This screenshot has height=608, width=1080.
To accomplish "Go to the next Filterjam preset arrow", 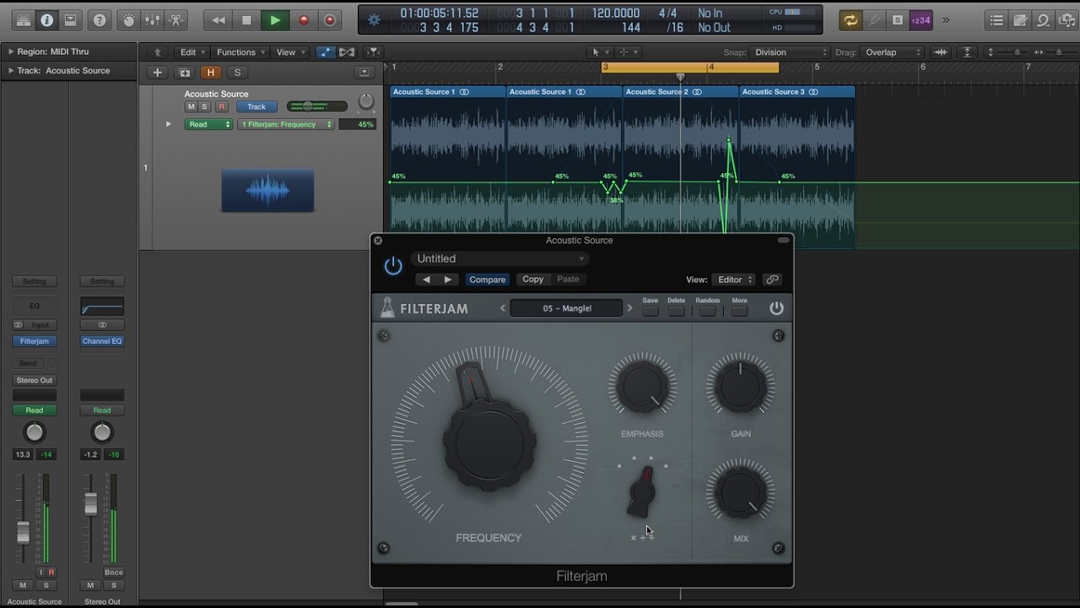I will click(x=629, y=308).
